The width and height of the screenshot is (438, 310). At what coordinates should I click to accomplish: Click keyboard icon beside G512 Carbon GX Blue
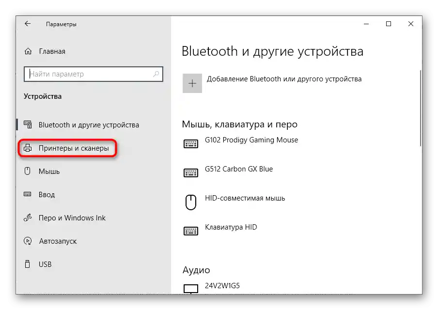pyautogui.click(x=191, y=173)
